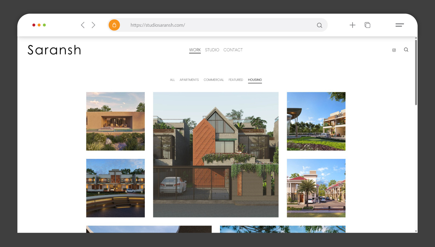Select the FEATURED filter tab

point(236,80)
